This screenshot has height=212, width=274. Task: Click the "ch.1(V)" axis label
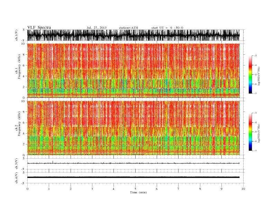pos(17,35)
